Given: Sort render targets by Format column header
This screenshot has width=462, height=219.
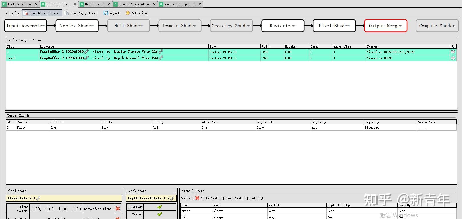Looking at the screenshot, I should (x=408, y=46).
